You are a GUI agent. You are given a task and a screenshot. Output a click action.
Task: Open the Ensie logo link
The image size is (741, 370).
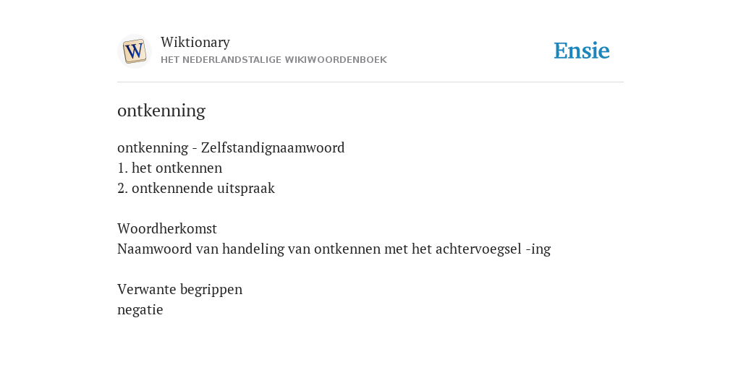pyautogui.click(x=582, y=51)
